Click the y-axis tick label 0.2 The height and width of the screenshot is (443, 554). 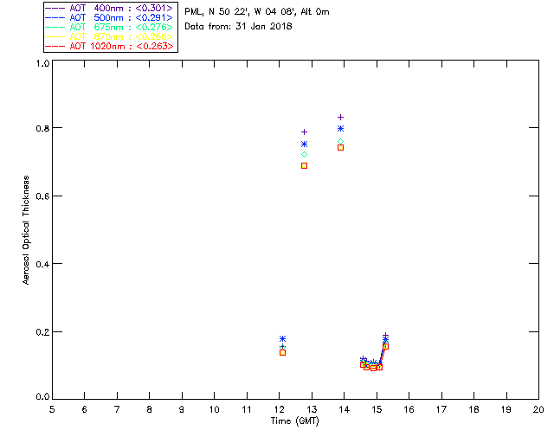pyautogui.click(x=42, y=332)
